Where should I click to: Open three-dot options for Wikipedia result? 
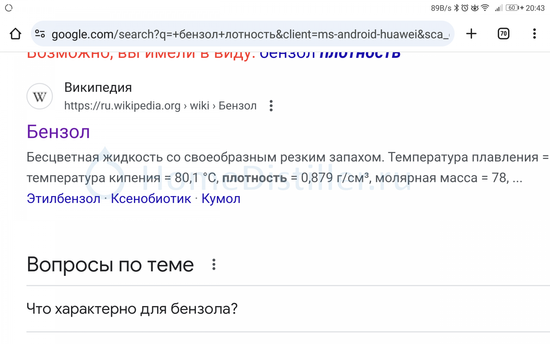pos(271,106)
